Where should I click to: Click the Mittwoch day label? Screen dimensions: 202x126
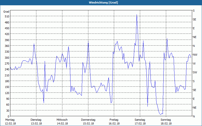[62, 120]
